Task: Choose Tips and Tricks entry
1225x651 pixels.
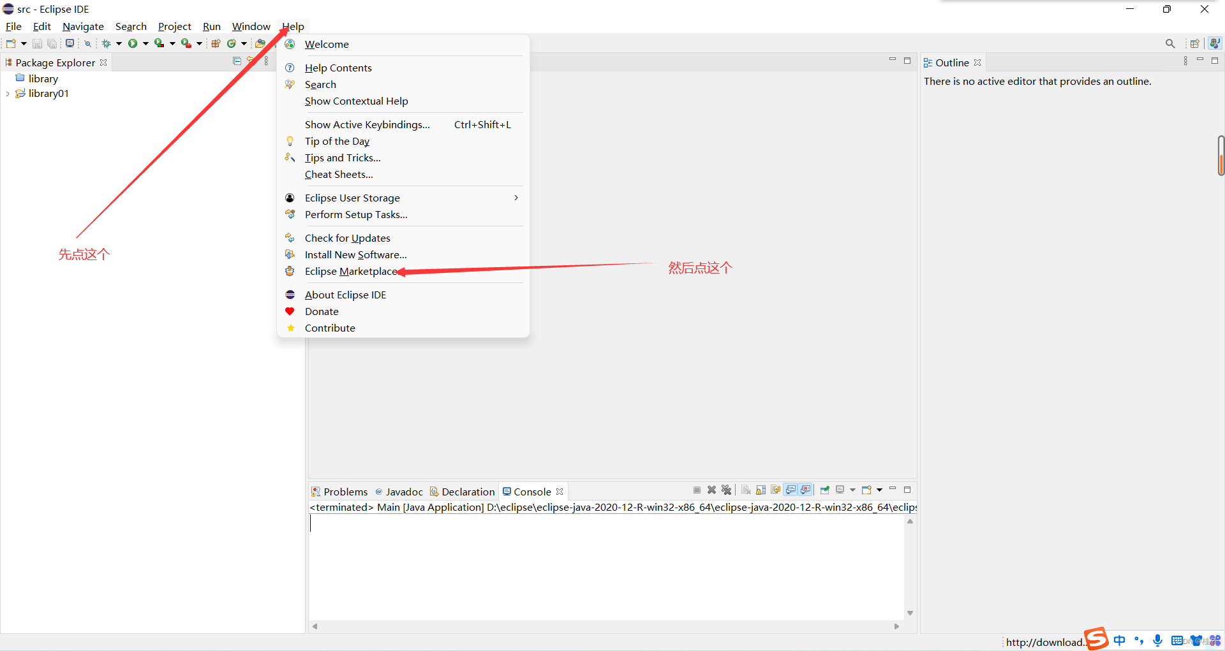Action: point(403,157)
